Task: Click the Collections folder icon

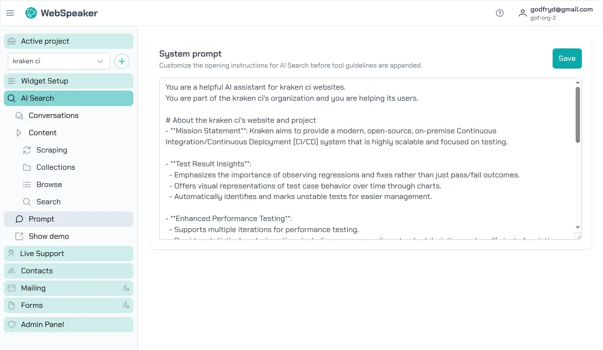Action: (x=27, y=167)
